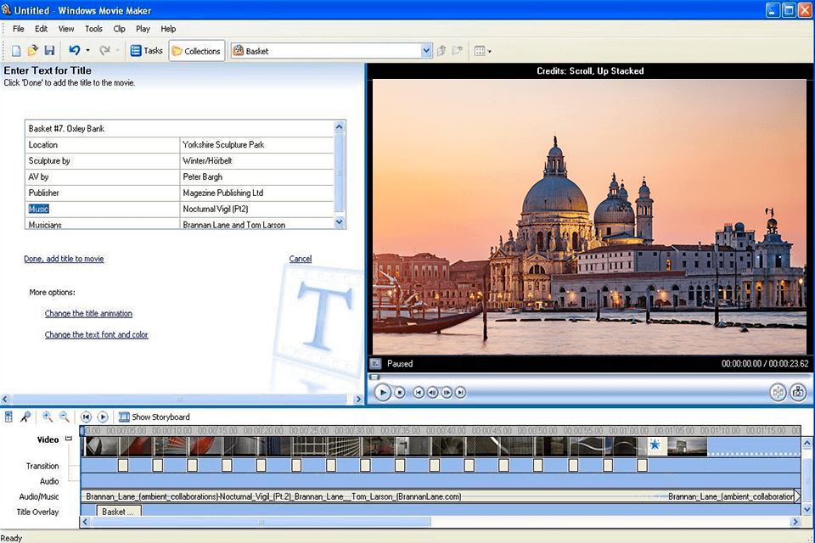Click the Forward button in the monitor
815x543 pixels.
click(x=460, y=393)
